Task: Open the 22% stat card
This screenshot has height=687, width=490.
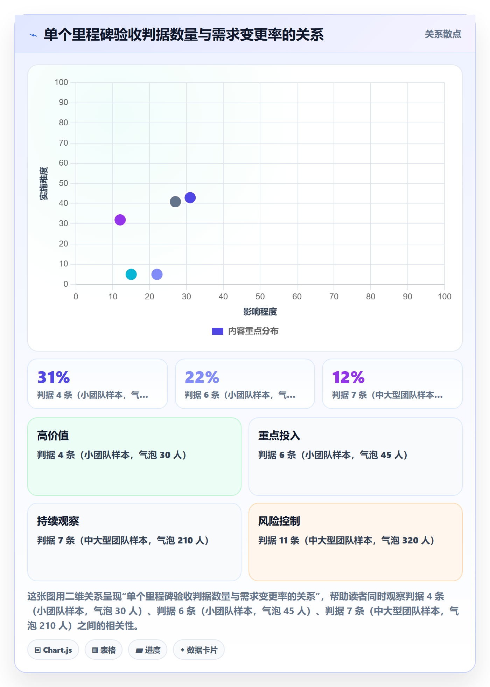Action: click(245, 384)
